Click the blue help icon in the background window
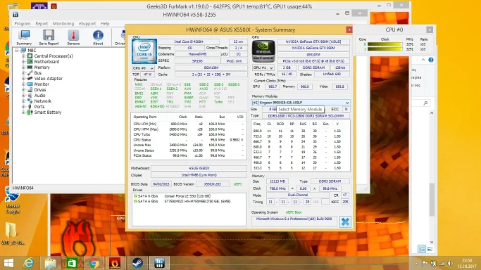 tap(431, 60)
